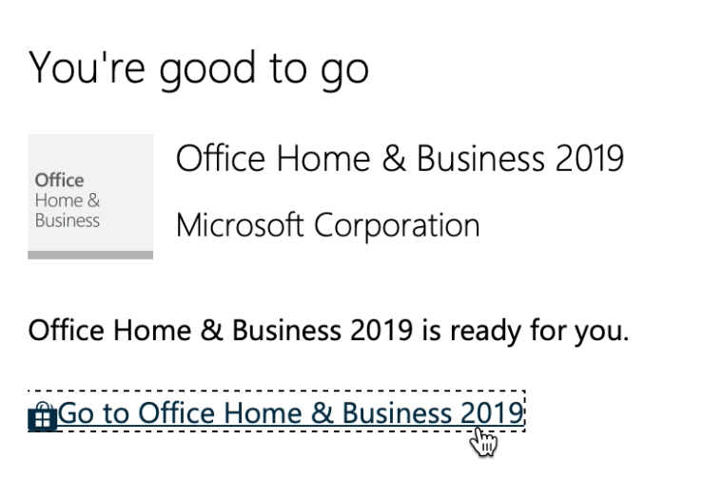Screen dimensions: 704x498
Task: Click '2019' in the large product title
Action: click(x=590, y=159)
